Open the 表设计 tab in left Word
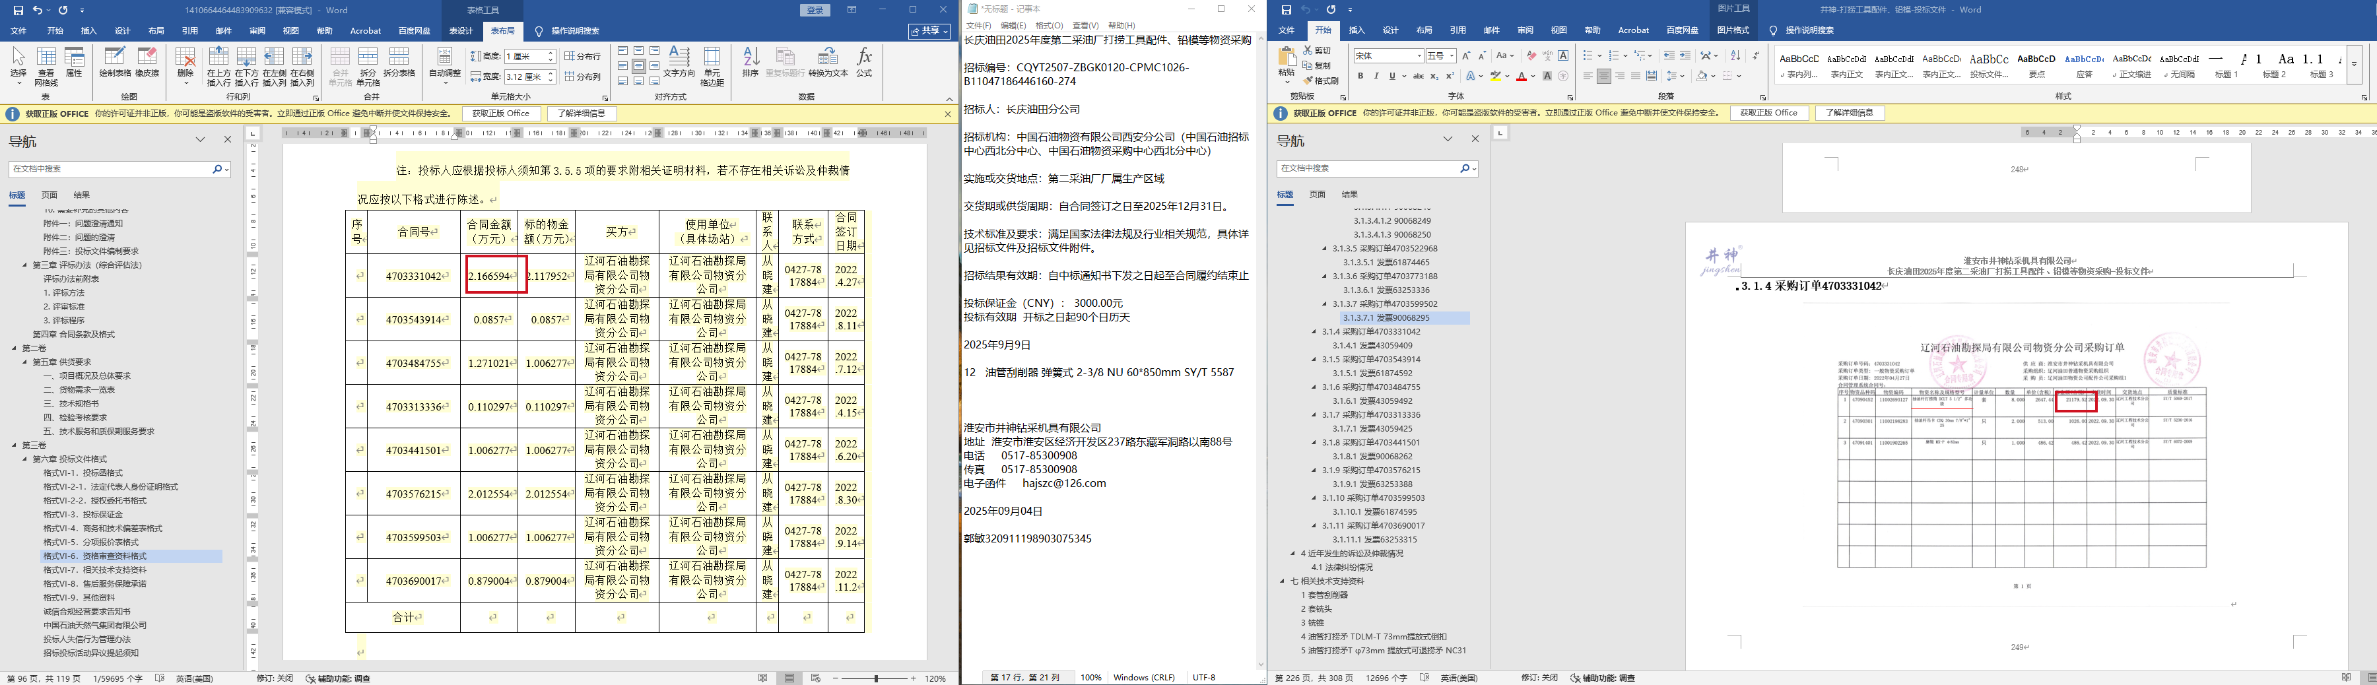This screenshot has width=2377, height=685. tap(461, 30)
